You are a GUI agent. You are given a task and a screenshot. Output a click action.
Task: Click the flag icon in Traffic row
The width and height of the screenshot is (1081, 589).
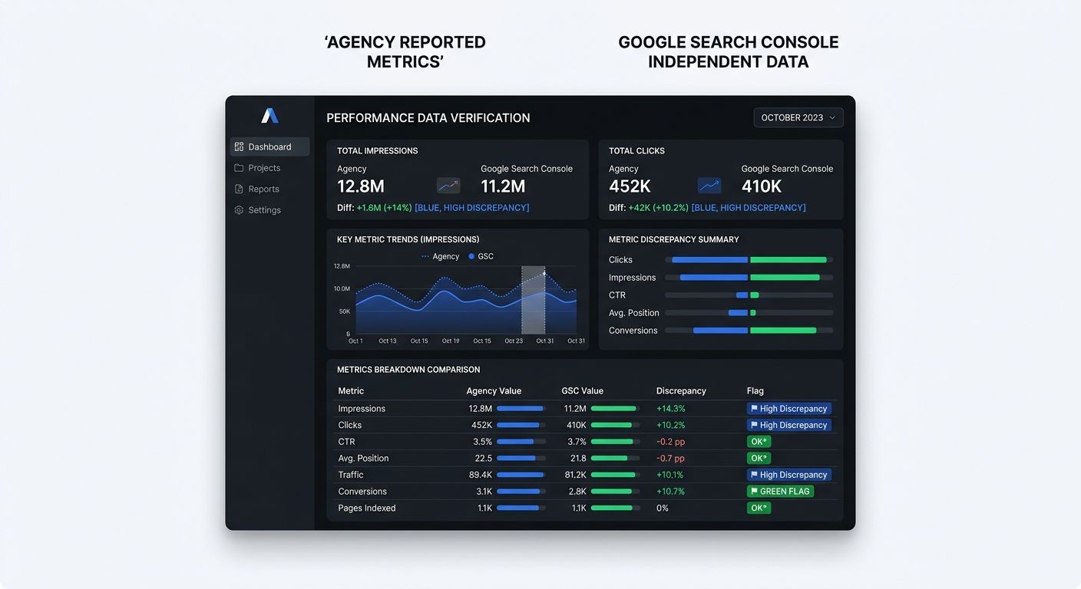(754, 475)
